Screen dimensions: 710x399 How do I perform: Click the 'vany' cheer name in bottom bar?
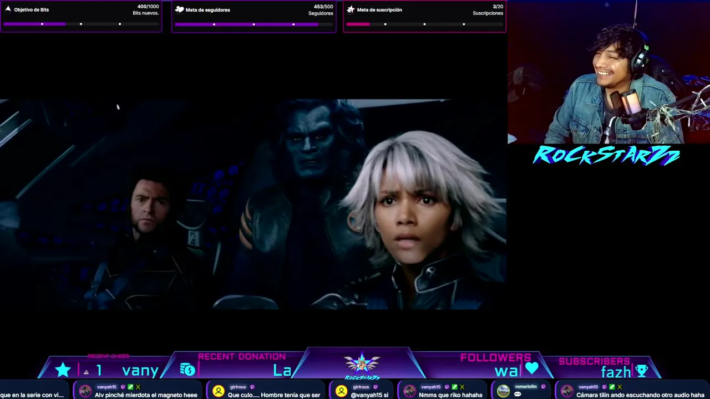[140, 370]
